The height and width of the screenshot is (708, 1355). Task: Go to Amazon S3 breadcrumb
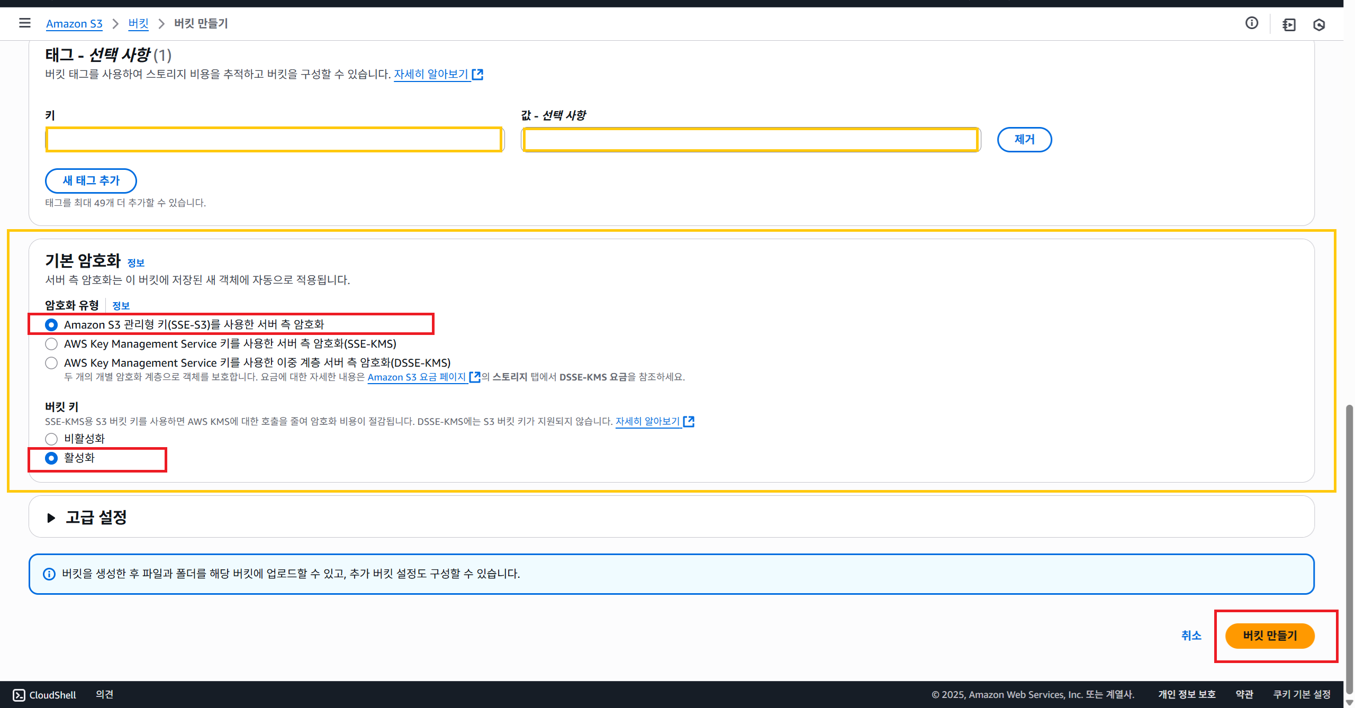74,24
